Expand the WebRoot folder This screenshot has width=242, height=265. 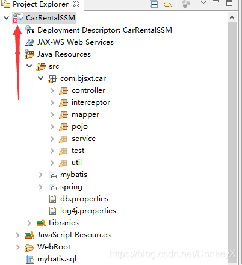(x=18, y=247)
